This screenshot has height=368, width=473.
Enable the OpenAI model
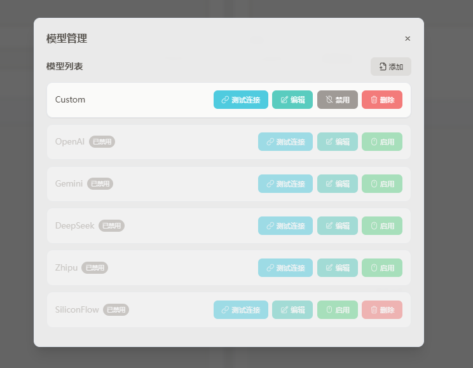382,142
